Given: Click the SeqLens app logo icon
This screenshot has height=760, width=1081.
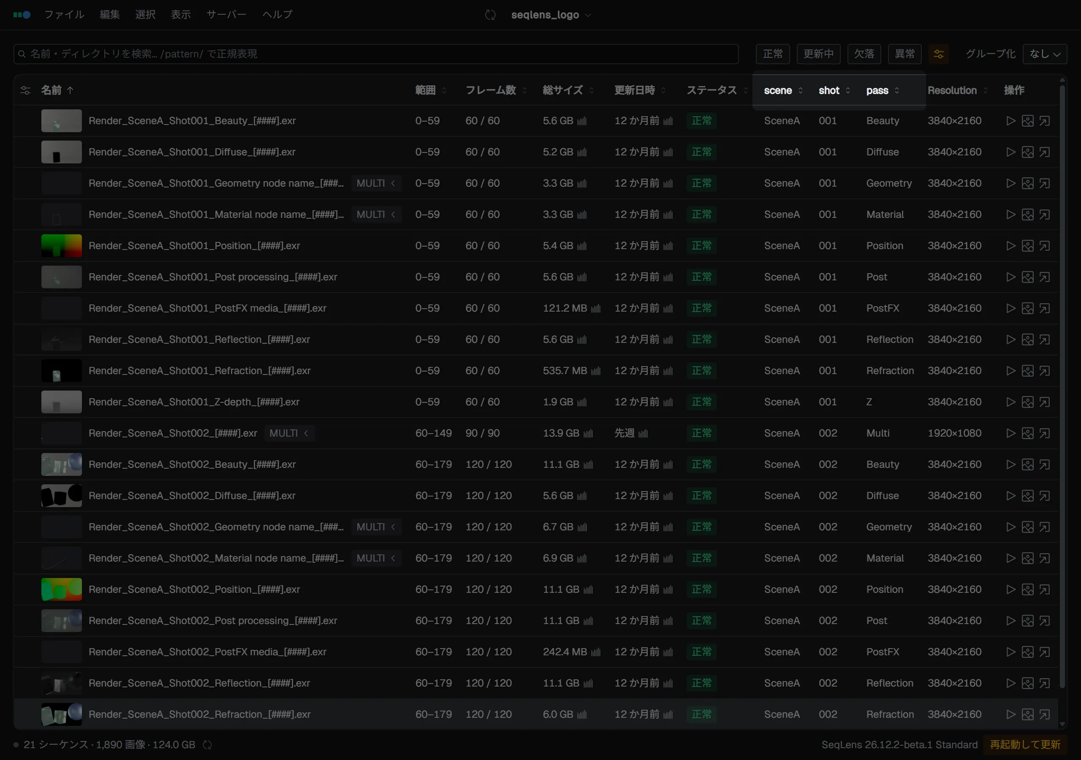Looking at the screenshot, I should (x=22, y=15).
